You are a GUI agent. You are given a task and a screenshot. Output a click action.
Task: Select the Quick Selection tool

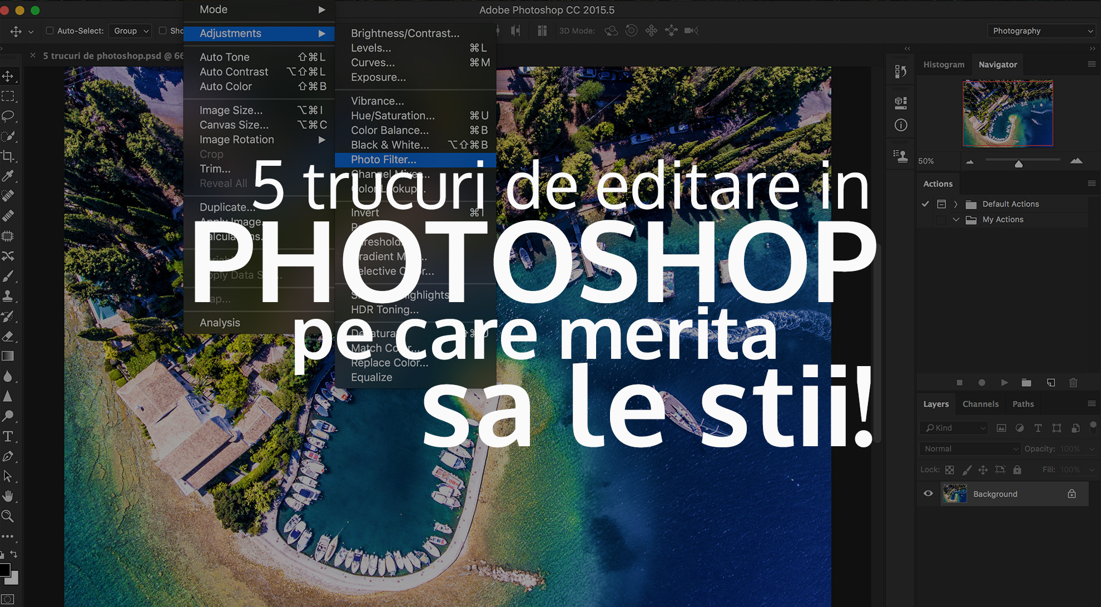[8, 136]
